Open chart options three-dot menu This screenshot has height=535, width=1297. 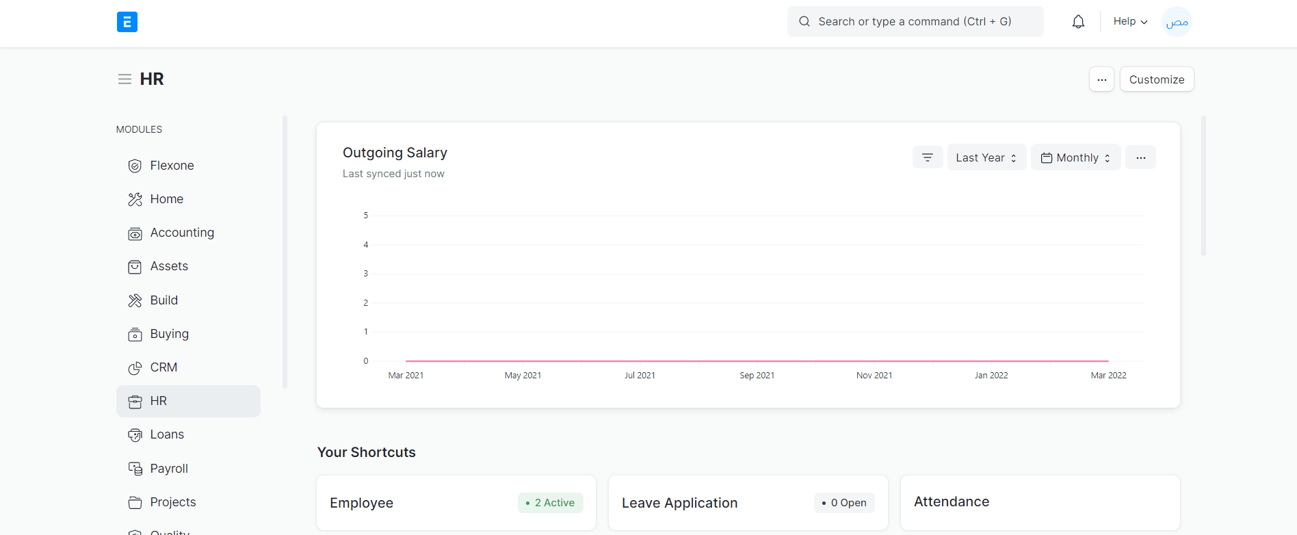click(x=1140, y=157)
